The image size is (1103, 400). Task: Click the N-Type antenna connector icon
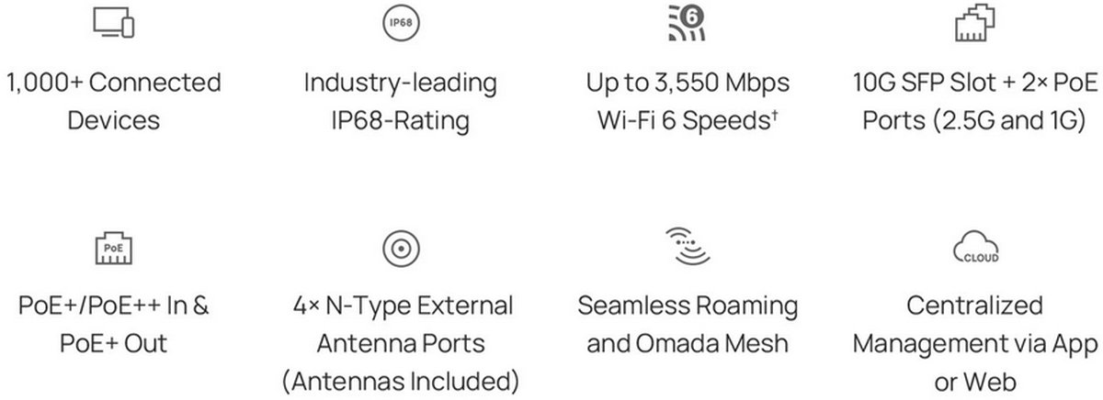tap(400, 248)
